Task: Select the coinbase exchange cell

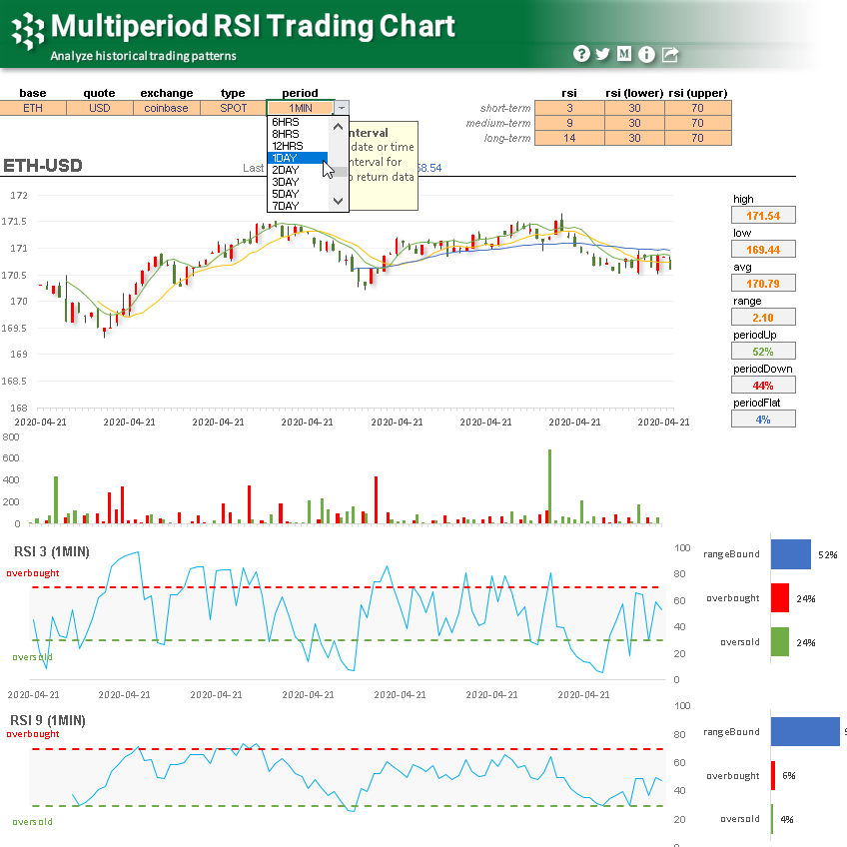Action: [x=166, y=107]
